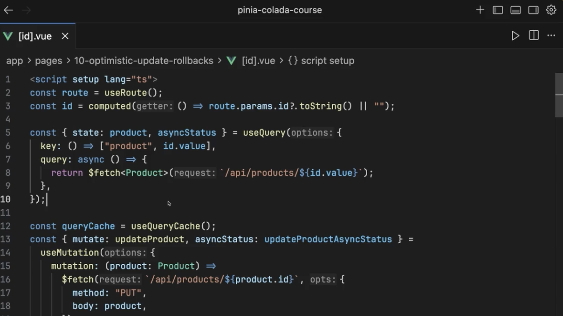Click the computed function name on line 3

tap(110, 106)
